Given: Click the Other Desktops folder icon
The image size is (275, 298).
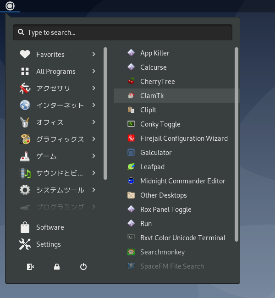Looking at the screenshot, I should pyautogui.click(x=131, y=195).
